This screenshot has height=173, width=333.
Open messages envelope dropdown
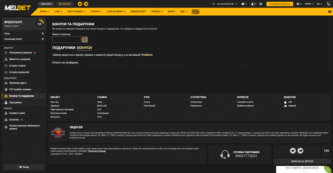pyautogui.click(x=244, y=4)
